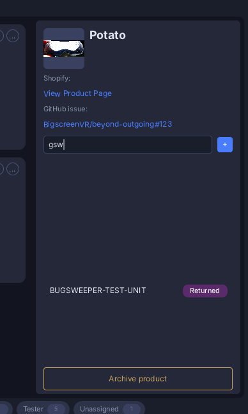The width and height of the screenshot is (248, 414).
Task: Click the Archive product button
Action: coord(138,379)
